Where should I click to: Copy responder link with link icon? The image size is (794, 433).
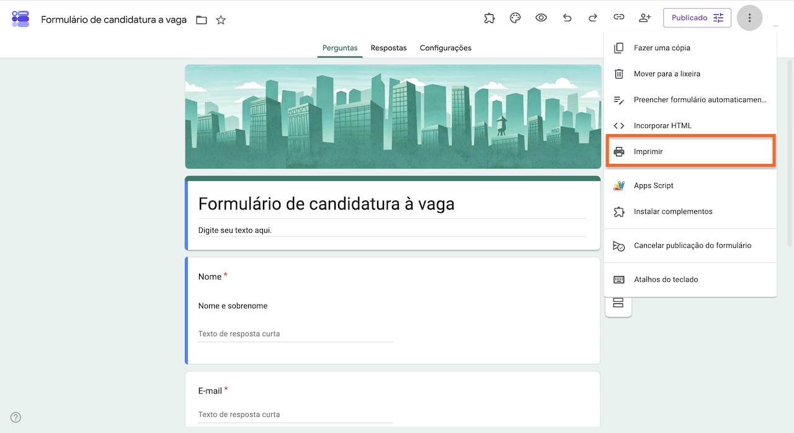point(618,18)
